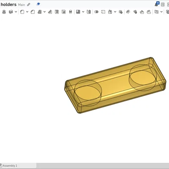Select the Replace face tool
Screen dimensions: 169x169
[149, 12]
